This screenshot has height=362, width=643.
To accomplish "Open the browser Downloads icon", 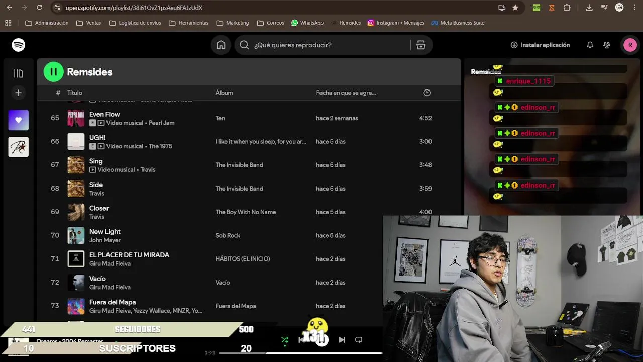I will coord(589,8).
